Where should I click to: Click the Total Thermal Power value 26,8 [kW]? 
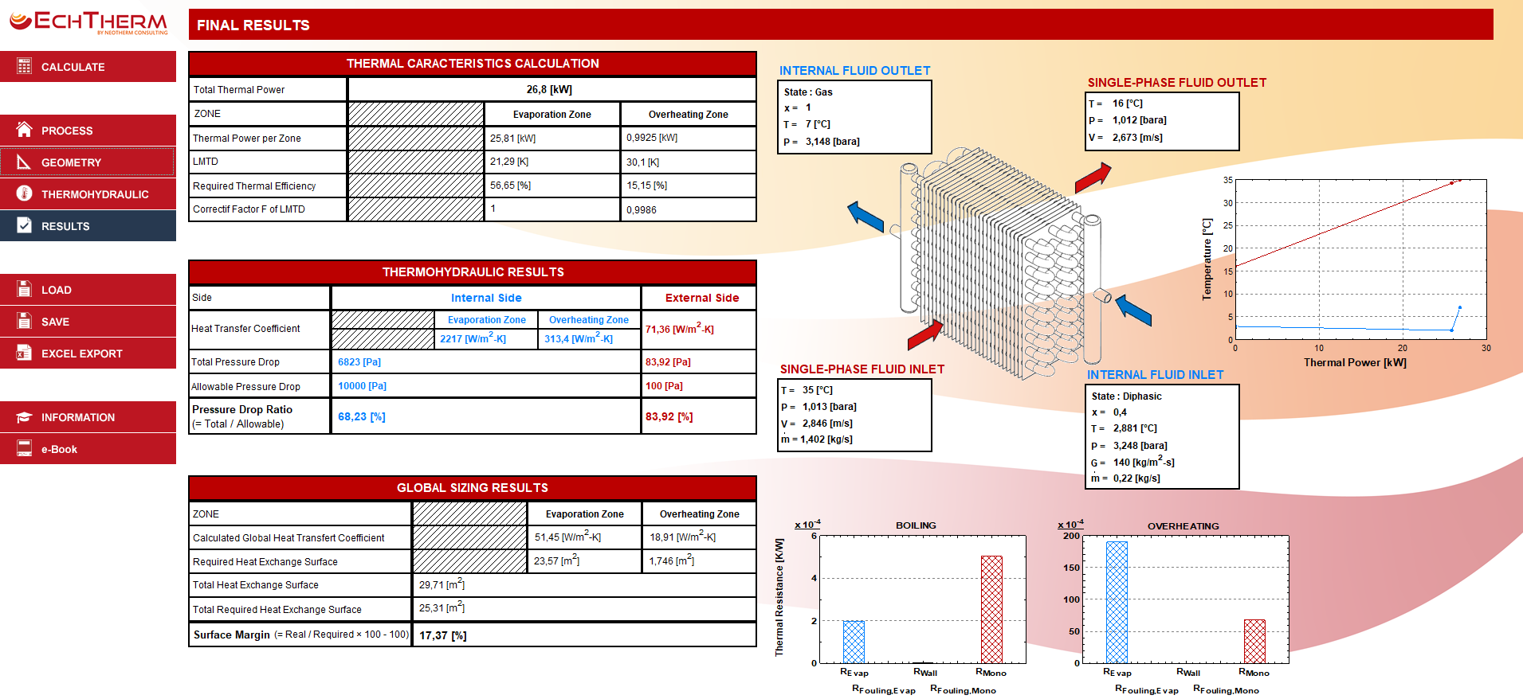tap(549, 89)
